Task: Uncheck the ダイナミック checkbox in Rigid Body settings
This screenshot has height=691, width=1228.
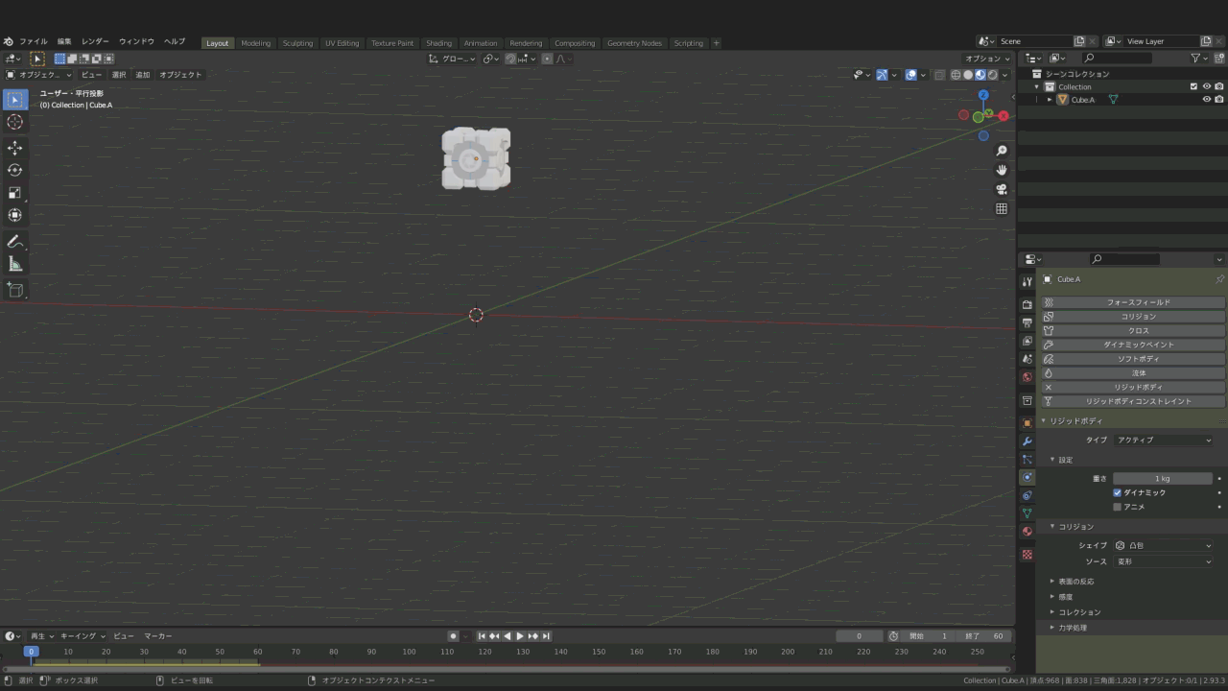Action: tap(1117, 492)
